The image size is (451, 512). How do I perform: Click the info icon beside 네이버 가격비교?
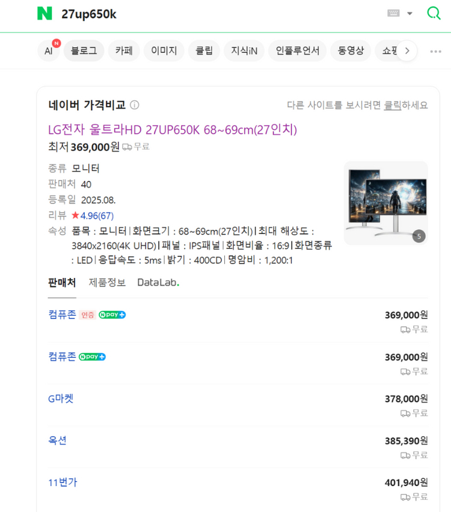[x=135, y=105]
